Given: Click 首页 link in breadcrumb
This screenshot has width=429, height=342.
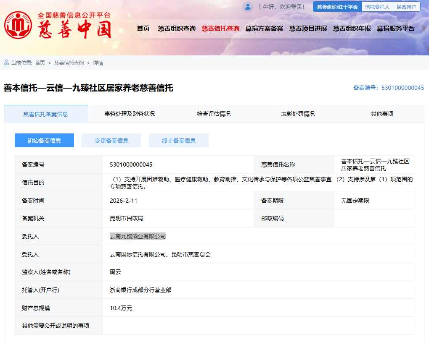Looking at the screenshot, I should pyautogui.click(x=40, y=63).
